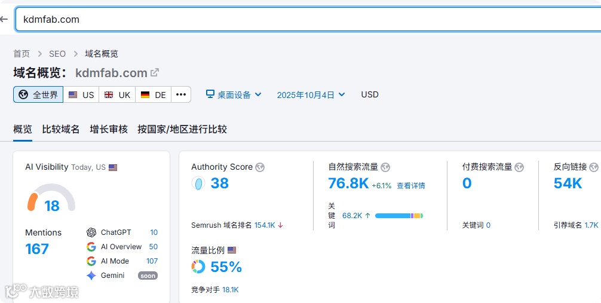601x303 pixels.
Task: Click the Mentions count 167
Action: pyautogui.click(x=37, y=249)
